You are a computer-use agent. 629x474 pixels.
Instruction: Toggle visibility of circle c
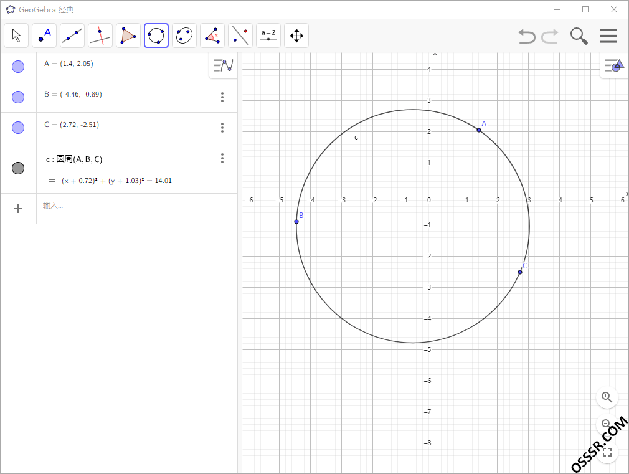point(18,168)
